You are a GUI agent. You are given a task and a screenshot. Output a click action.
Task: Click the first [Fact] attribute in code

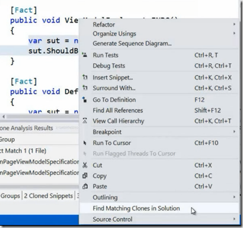pos(24,10)
